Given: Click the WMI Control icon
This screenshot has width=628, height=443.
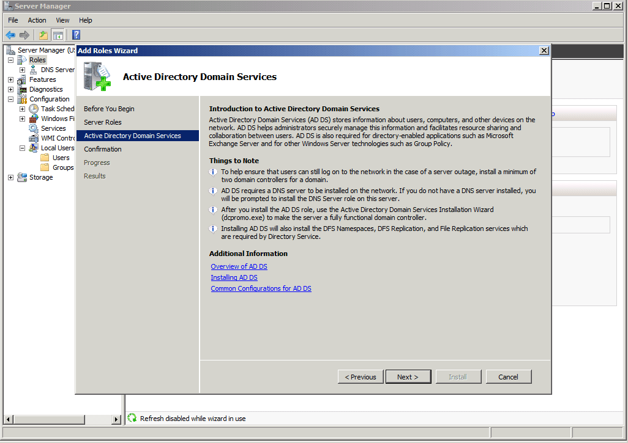Looking at the screenshot, I should (34, 138).
